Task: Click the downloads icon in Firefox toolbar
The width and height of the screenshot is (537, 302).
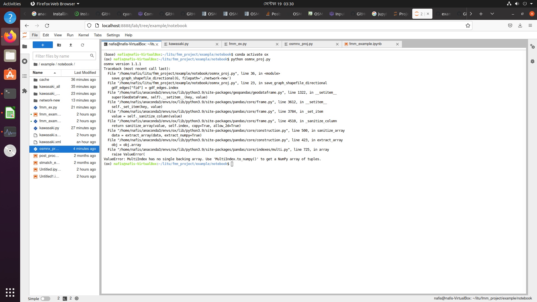Action: 520,25
